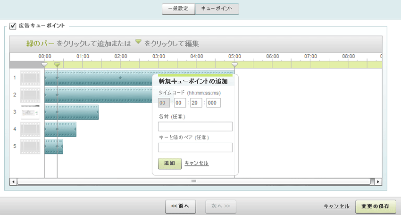Select the row 1 video thumbnail

30,78
